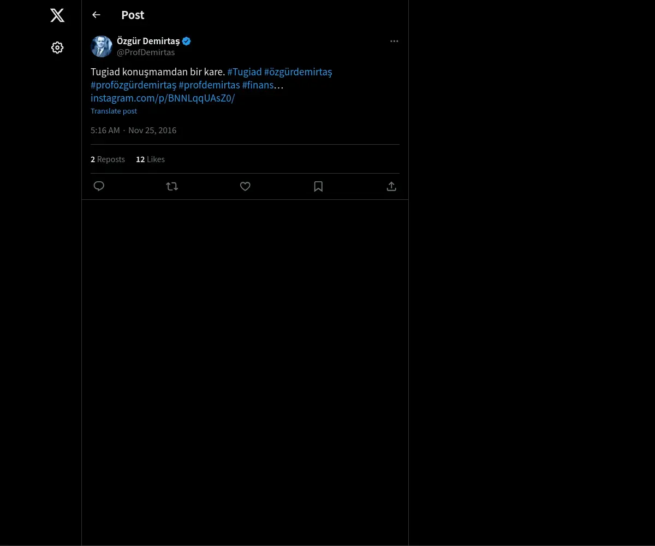
Task: Open the #profdemirtas hashtag
Action: [x=209, y=85]
